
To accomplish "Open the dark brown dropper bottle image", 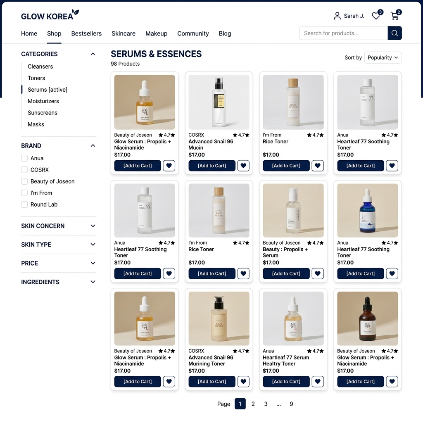I will click(x=367, y=318).
